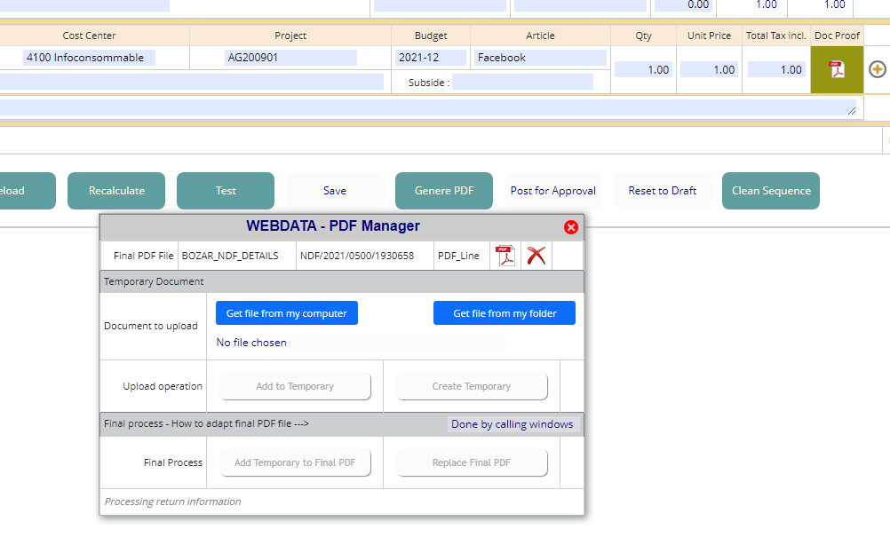Click Add Temporary to Final PDF
The height and width of the screenshot is (545, 890).
tap(295, 462)
